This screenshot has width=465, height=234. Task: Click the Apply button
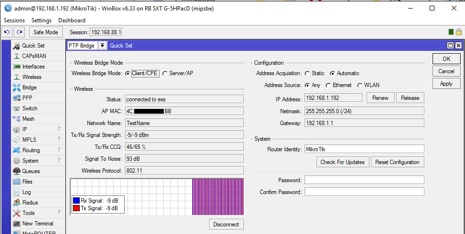[446, 84]
